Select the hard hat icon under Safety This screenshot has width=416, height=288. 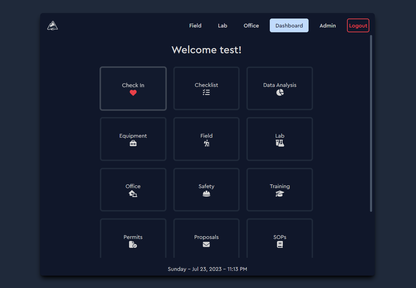coord(206,193)
